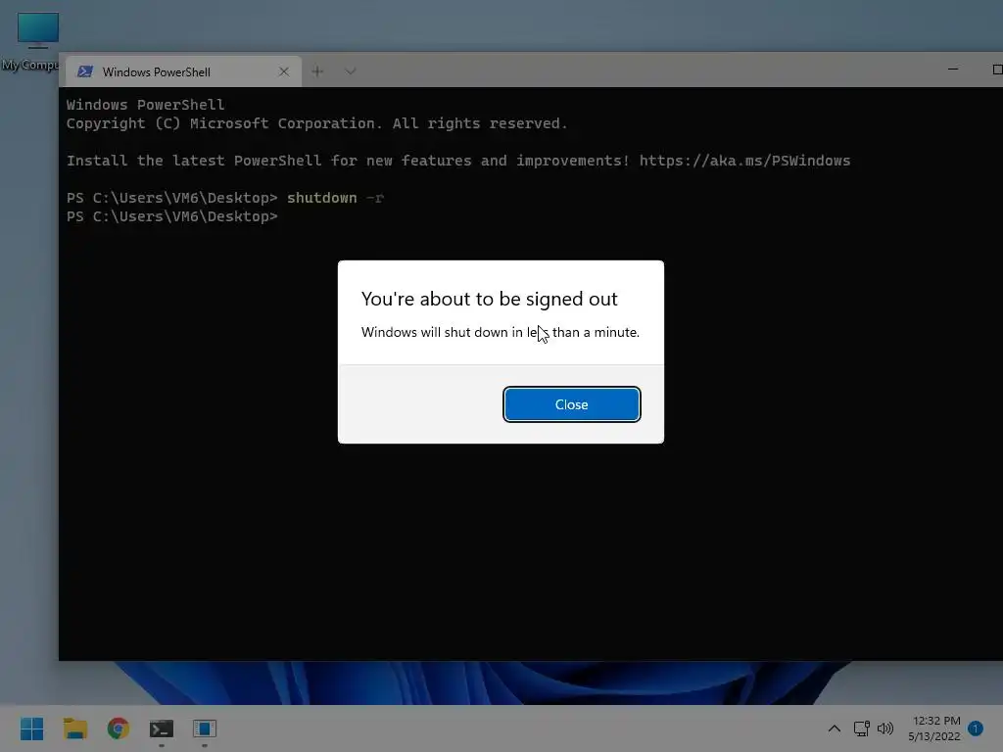
Task: Show hidden system tray icons
Action: pyautogui.click(x=835, y=728)
